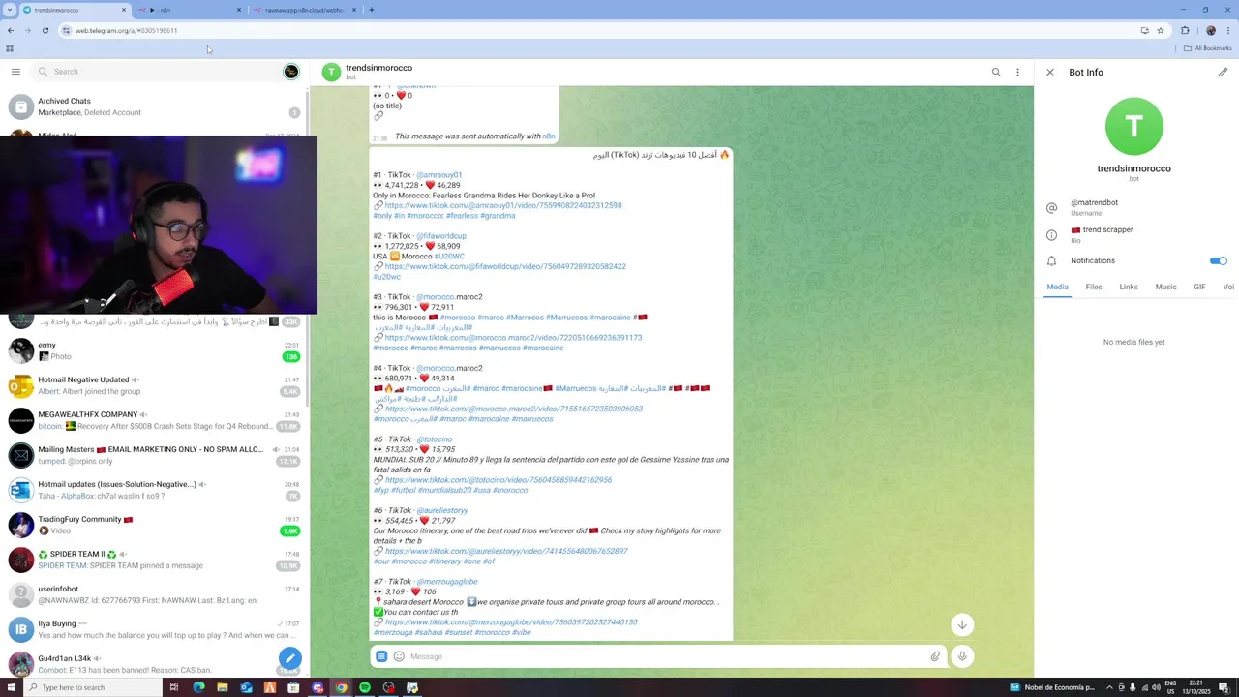This screenshot has height=697, width=1239.
Task: Record a voice message
Action: click(x=962, y=656)
